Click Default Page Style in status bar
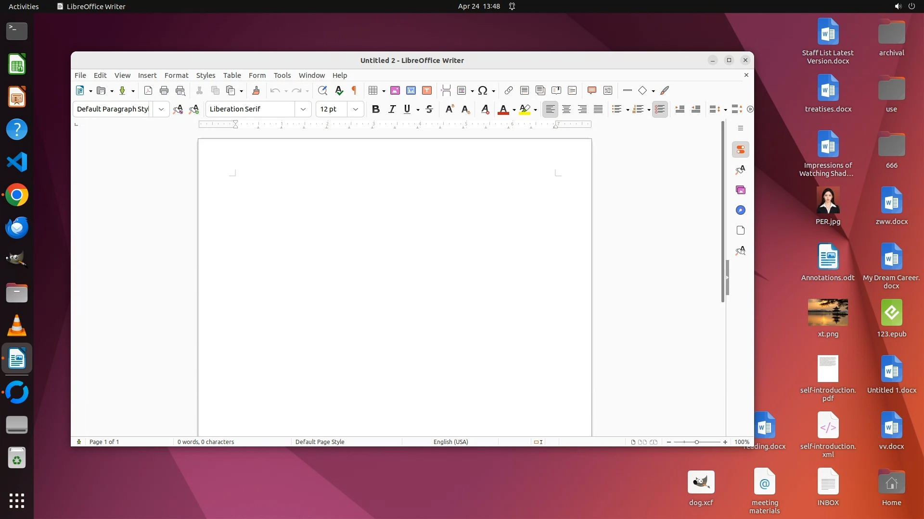 coord(320,442)
